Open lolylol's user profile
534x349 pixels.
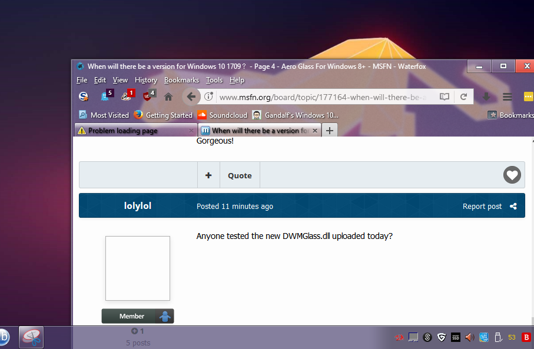(138, 205)
